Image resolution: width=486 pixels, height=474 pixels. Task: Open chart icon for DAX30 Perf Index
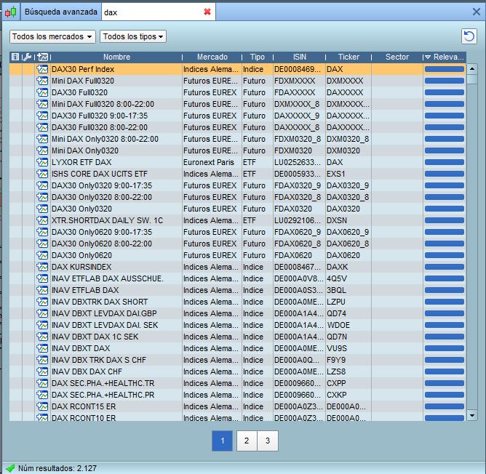[x=42, y=69]
